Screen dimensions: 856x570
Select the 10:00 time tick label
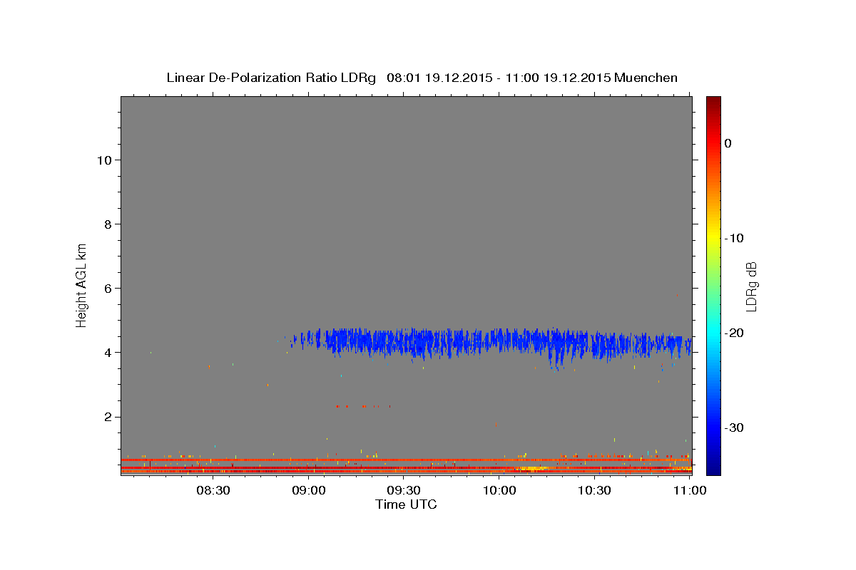(499, 490)
